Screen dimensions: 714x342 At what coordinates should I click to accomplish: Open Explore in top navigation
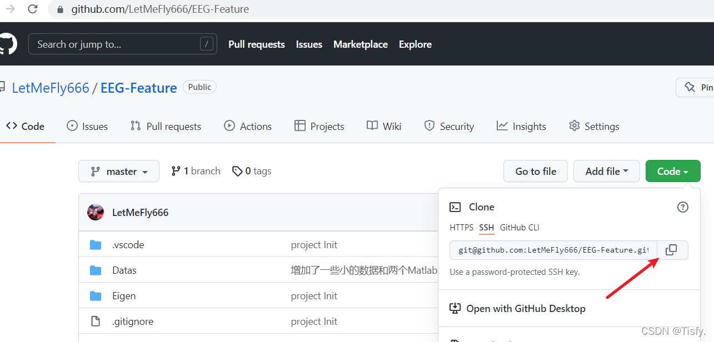(x=415, y=44)
